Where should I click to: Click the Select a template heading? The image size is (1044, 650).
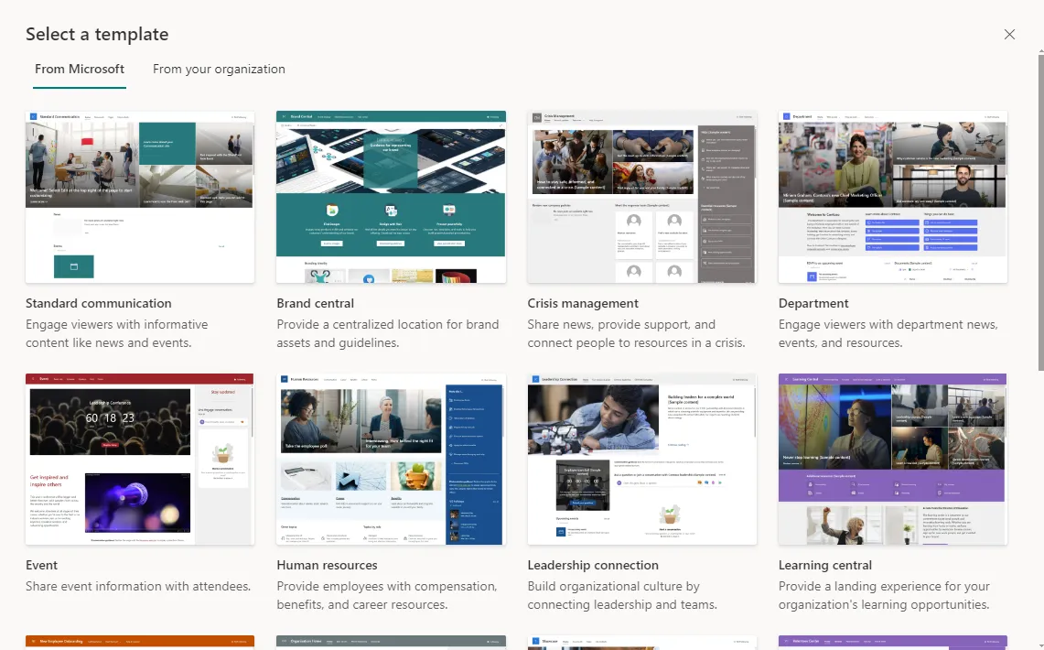(x=97, y=35)
